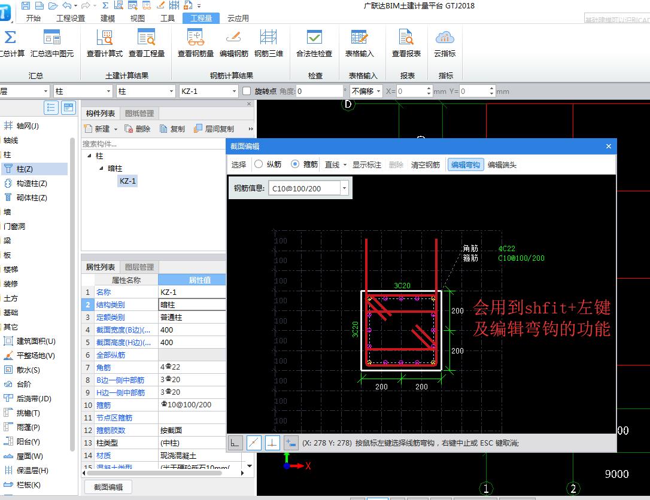Click the undo arrow icon
Image resolution: width=650 pixels, height=500 pixels.
click(66, 5)
